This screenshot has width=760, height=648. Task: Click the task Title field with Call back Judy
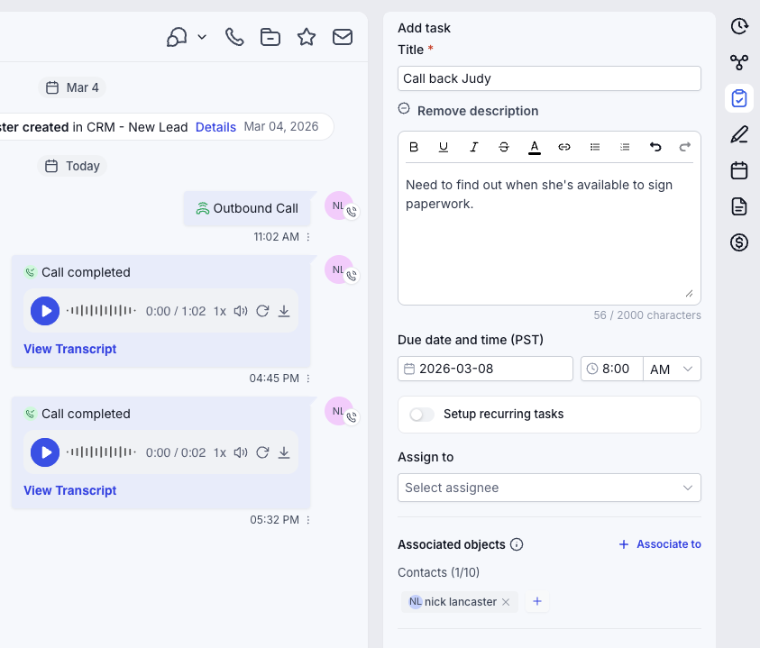click(549, 78)
